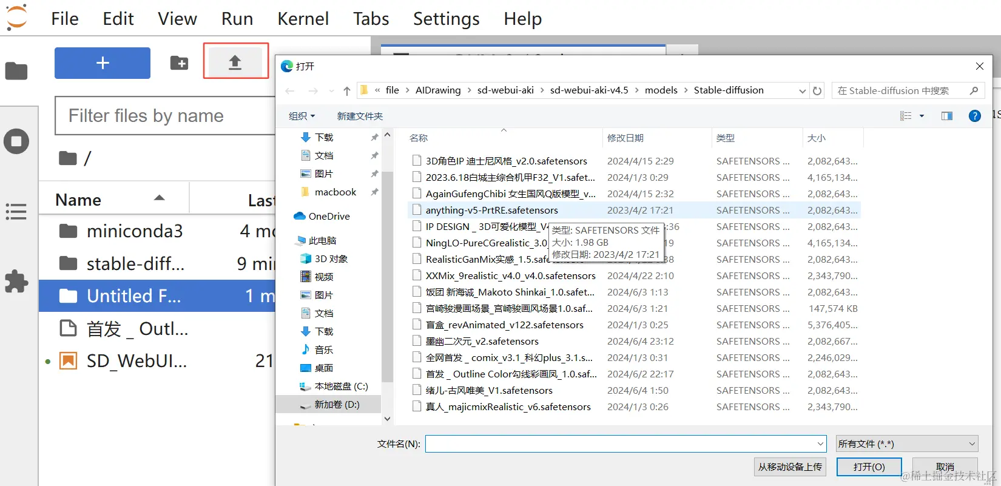Change the file view layout icon
Image resolution: width=1001 pixels, height=486 pixels.
click(x=906, y=116)
